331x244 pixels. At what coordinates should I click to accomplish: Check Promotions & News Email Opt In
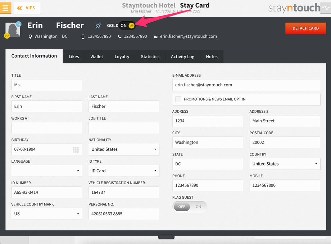point(178,99)
